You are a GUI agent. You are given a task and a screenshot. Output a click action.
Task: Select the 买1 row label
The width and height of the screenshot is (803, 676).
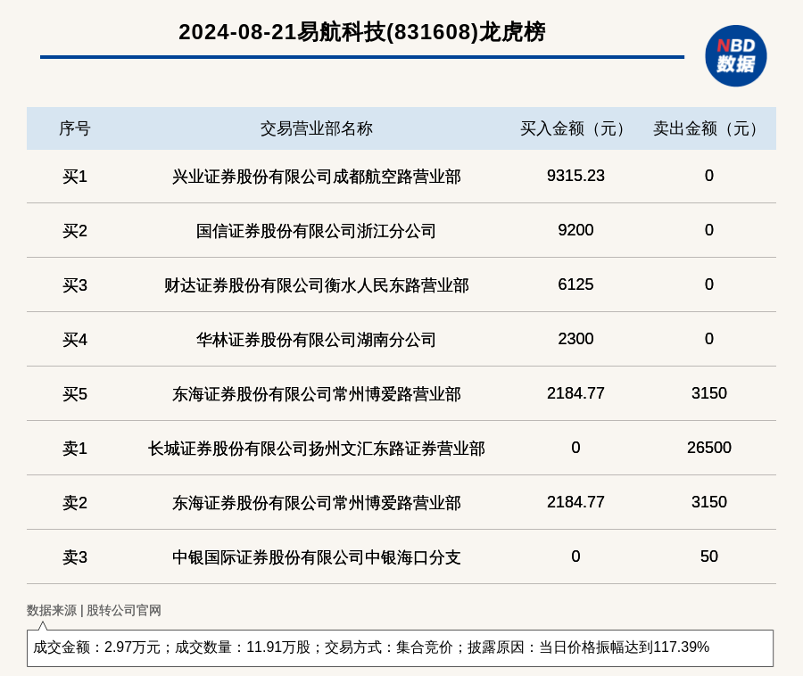tap(75, 177)
